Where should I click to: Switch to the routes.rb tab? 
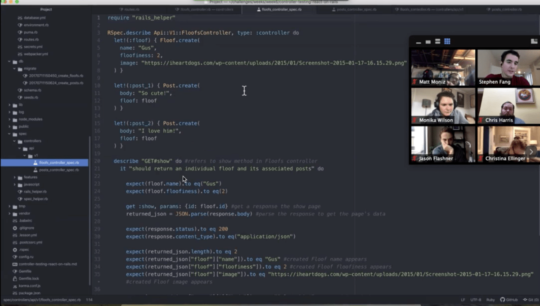click(x=129, y=9)
